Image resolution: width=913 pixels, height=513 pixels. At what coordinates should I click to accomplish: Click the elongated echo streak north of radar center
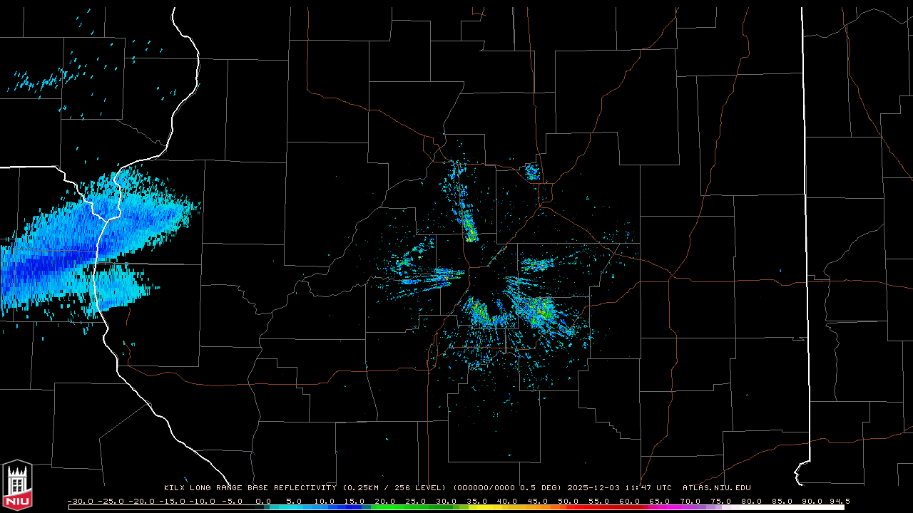coord(469,224)
